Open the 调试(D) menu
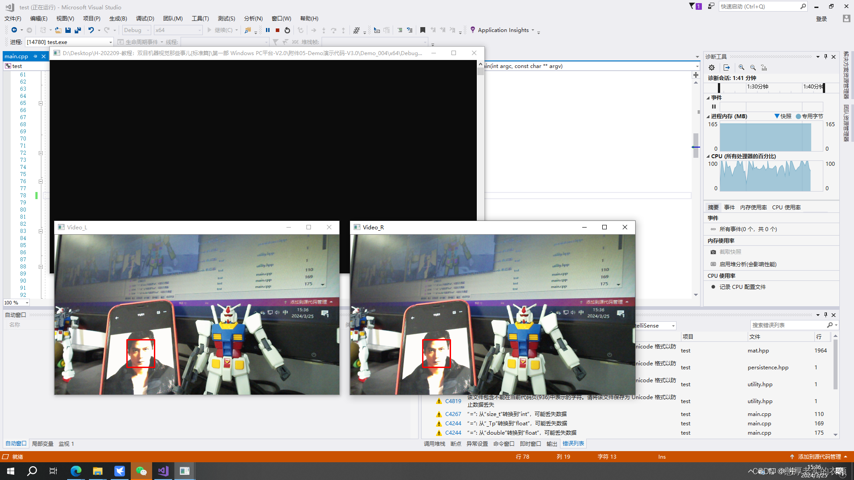854x480 pixels. click(x=145, y=19)
